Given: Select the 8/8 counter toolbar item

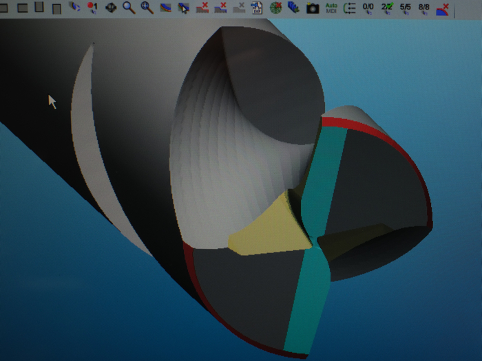Looking at the screenshot, I should point(423,8).
